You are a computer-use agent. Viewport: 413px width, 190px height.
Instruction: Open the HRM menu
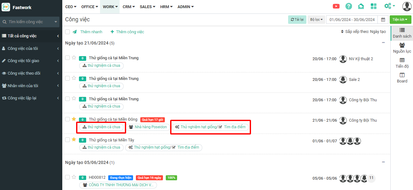(x=166, y=7)
